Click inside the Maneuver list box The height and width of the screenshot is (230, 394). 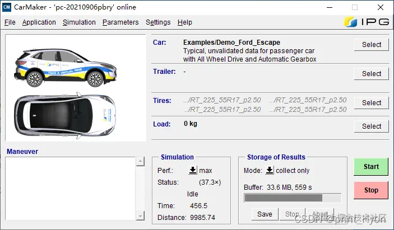pyautogui.click(x=70, y=189)
